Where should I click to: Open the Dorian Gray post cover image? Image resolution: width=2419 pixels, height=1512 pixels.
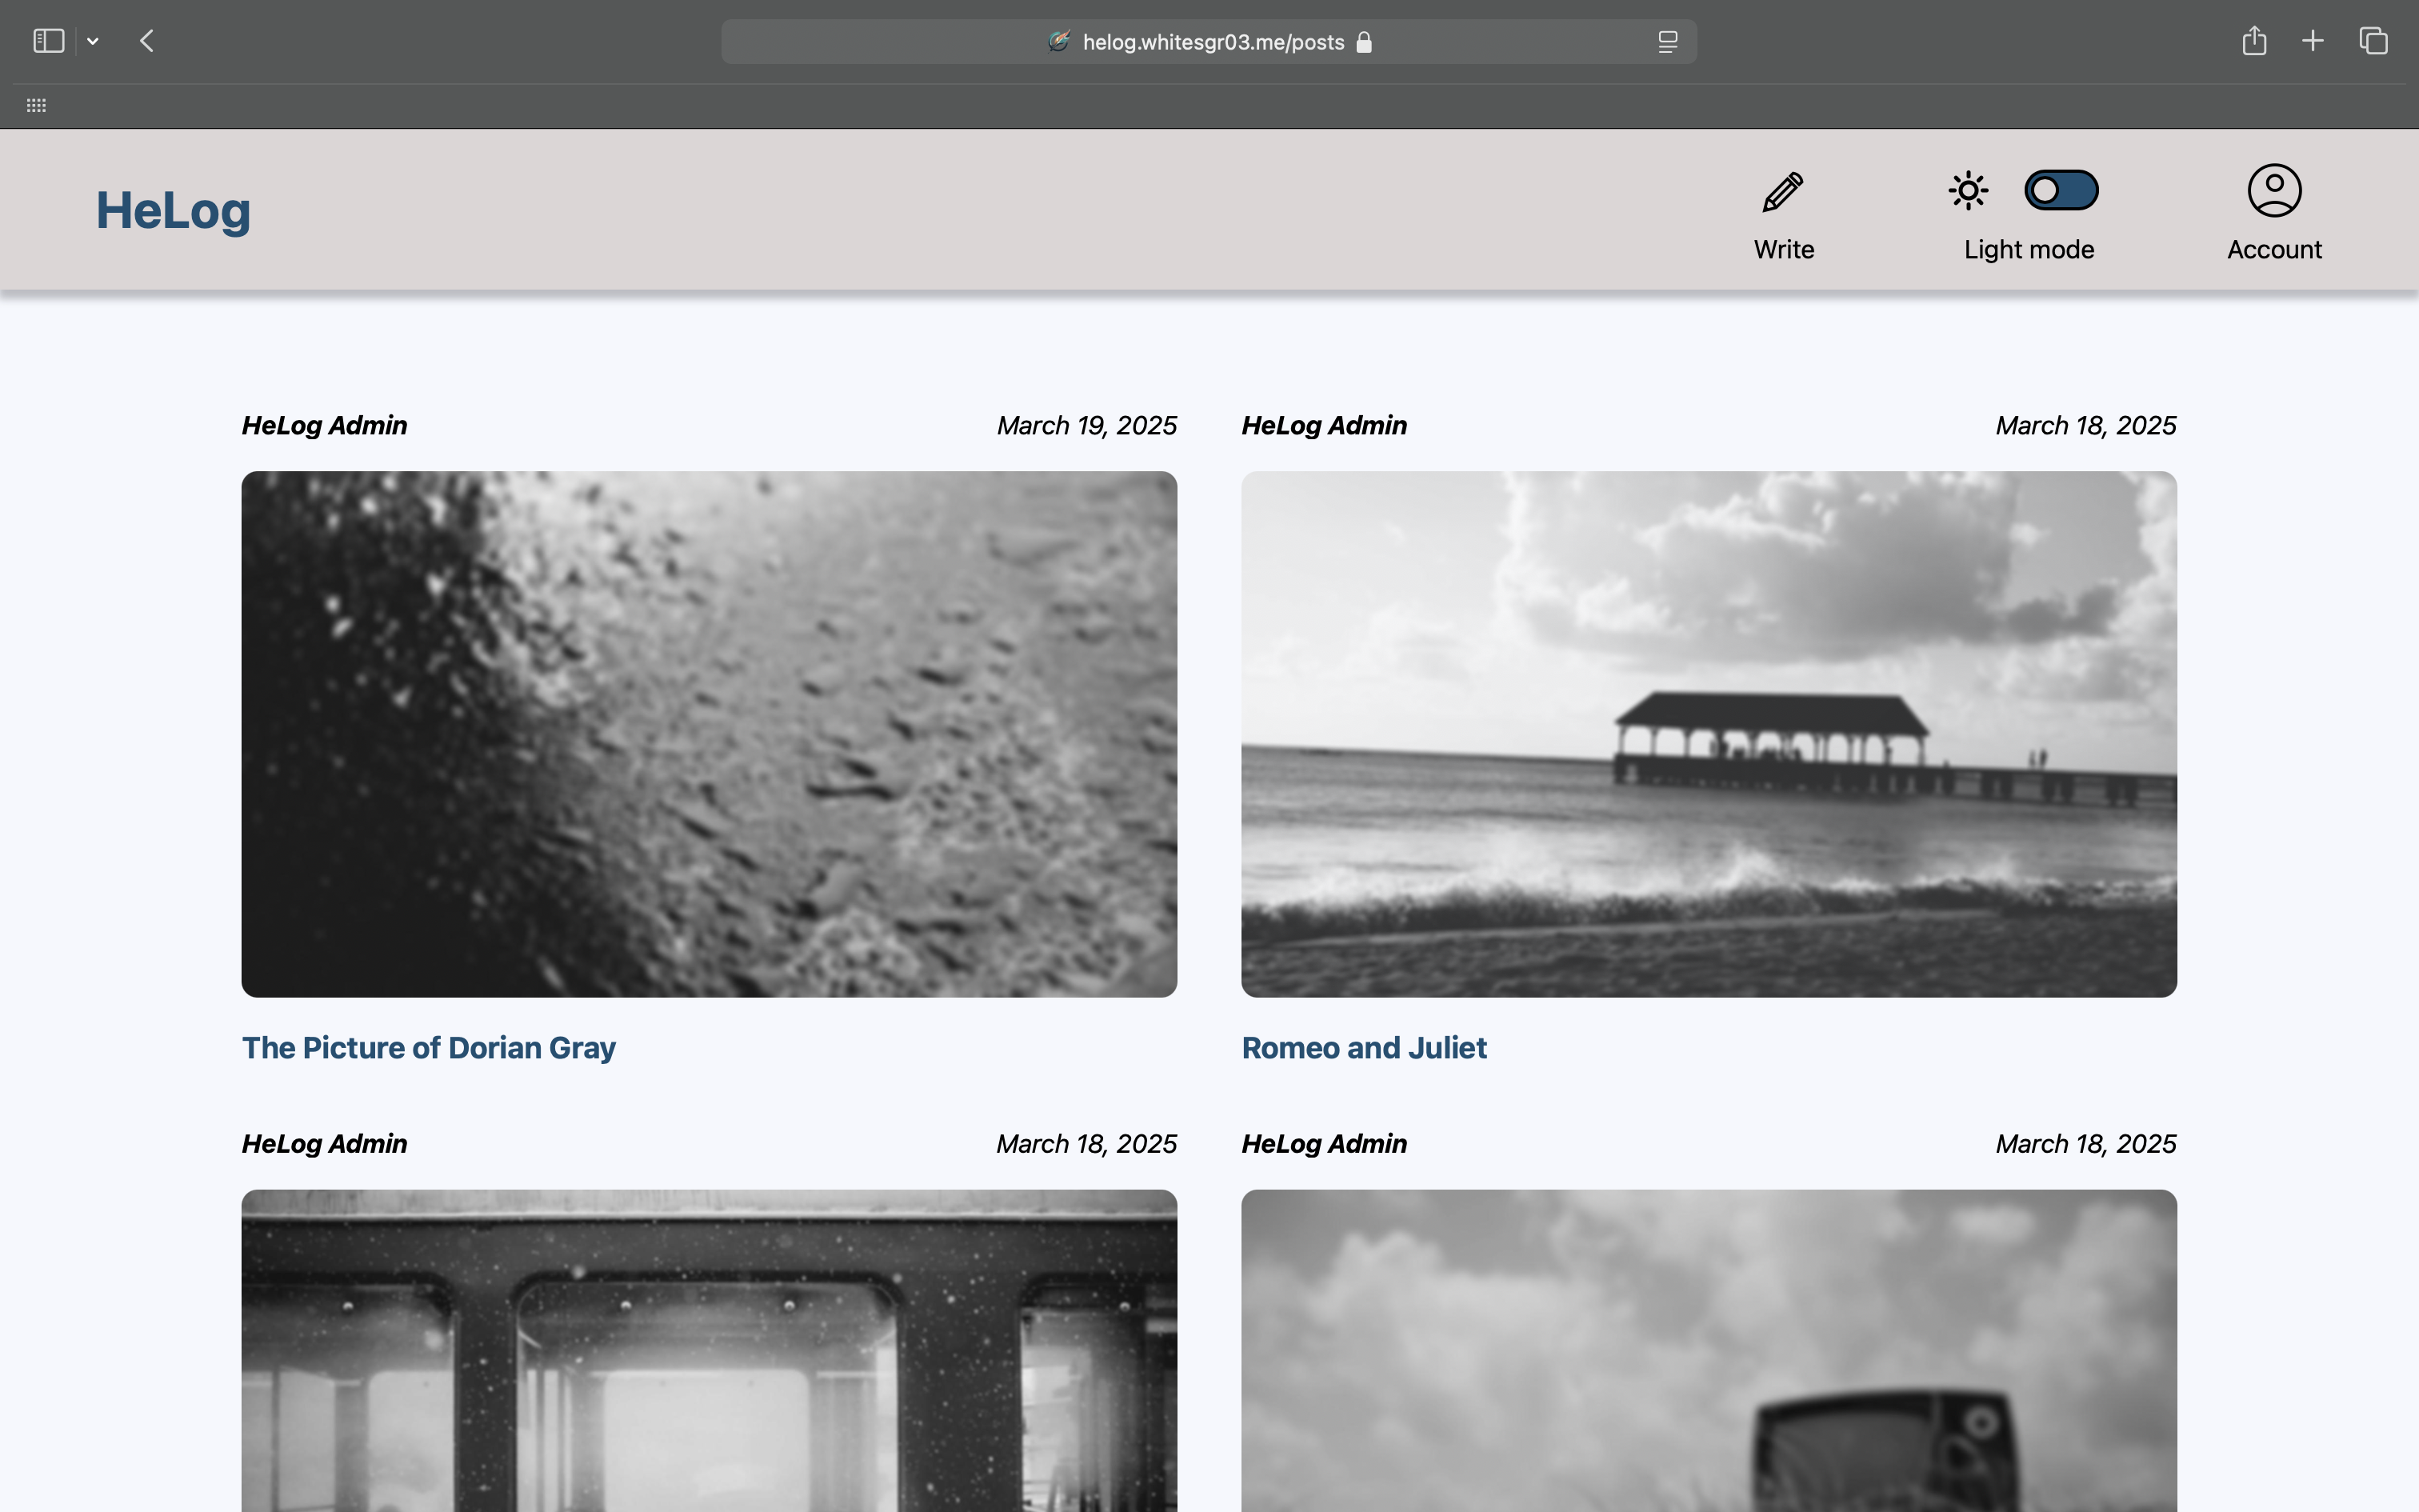click(x=709, y=734)
